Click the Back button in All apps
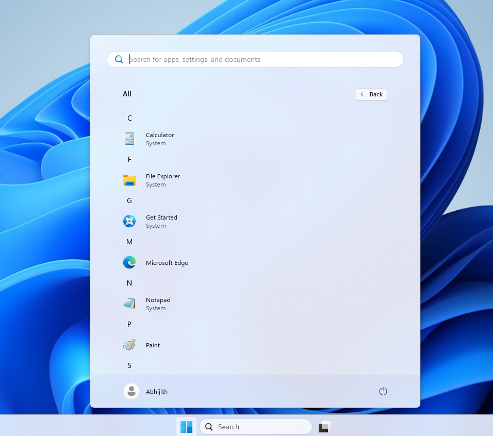493x436 pixels. tap(371, 94)
